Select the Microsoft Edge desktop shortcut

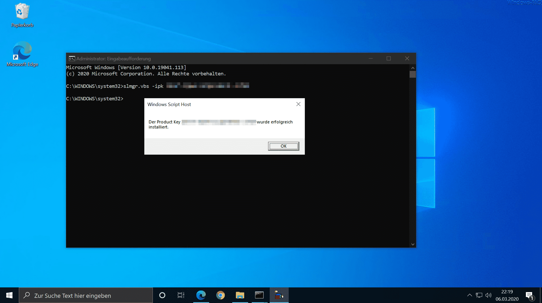point(22,54)
